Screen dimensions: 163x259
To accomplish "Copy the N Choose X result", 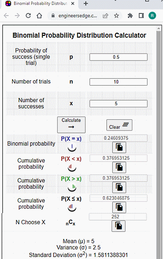I will pyautogui.click(x=118, y=226).
